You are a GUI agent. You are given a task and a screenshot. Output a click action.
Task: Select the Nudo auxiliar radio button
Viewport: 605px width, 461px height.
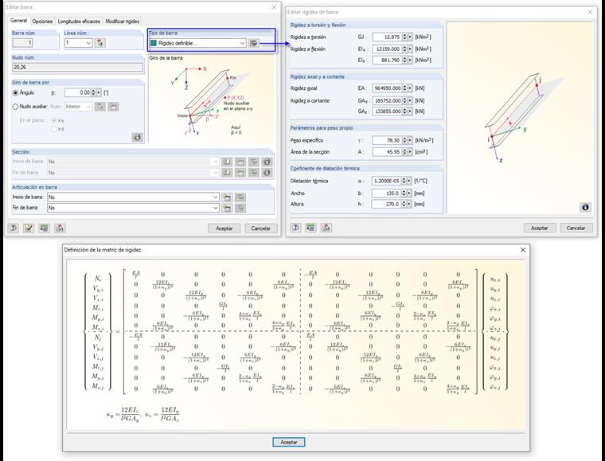[15, 106]
